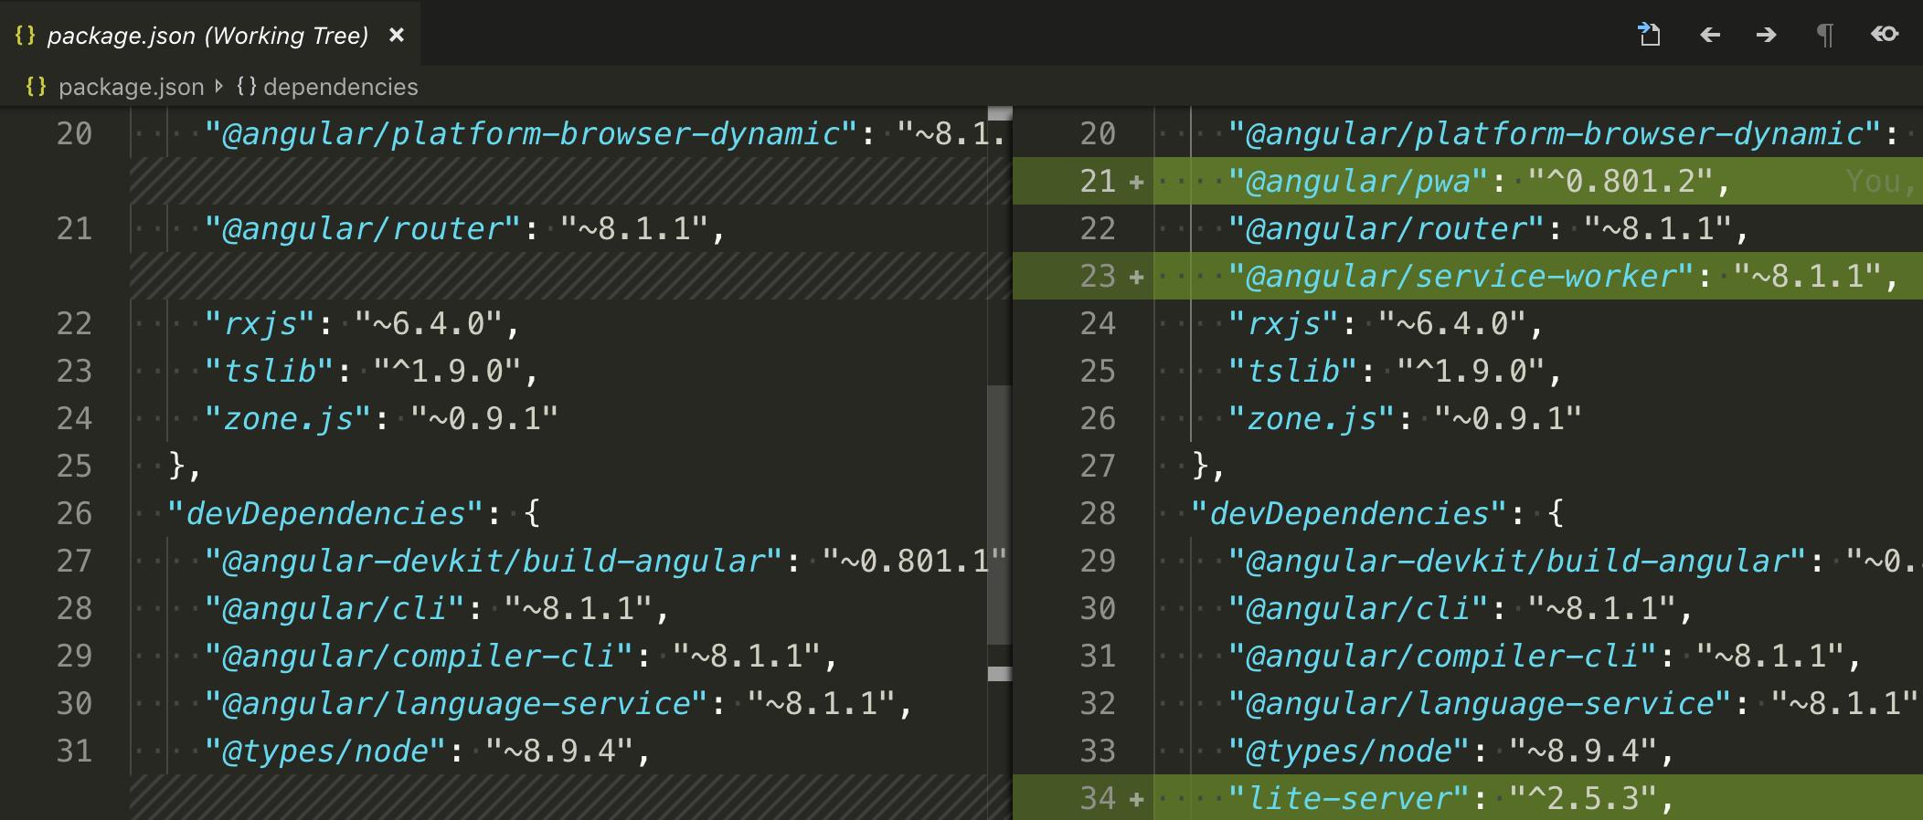Click the braces icon before dependencies breadcrumb

[x=246, y=86]
